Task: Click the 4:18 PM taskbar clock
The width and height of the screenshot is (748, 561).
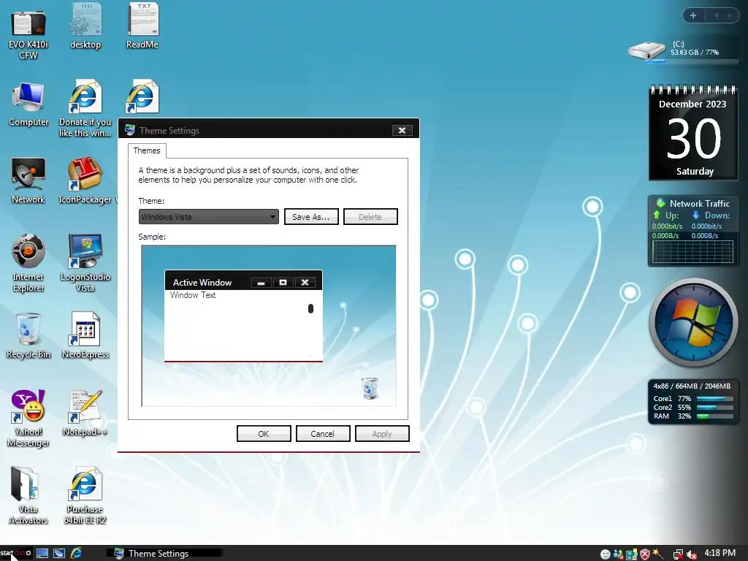Action: point(720,553)
